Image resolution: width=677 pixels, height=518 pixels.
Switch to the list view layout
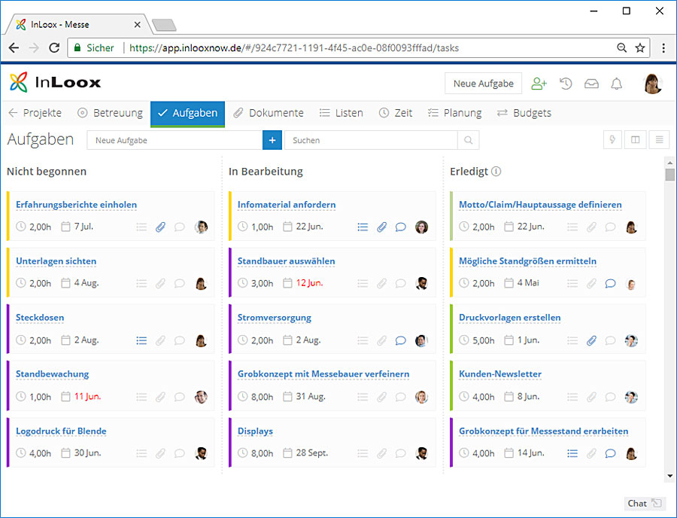click(659, 140)
